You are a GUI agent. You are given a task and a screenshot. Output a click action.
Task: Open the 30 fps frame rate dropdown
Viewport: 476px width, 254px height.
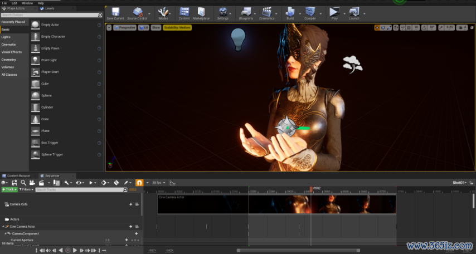click(x=158, y=182)
